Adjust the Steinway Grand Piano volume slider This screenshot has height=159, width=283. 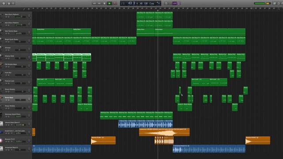click(20, 117)
